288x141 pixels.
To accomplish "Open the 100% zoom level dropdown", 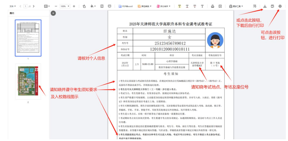I will (65, 6).
